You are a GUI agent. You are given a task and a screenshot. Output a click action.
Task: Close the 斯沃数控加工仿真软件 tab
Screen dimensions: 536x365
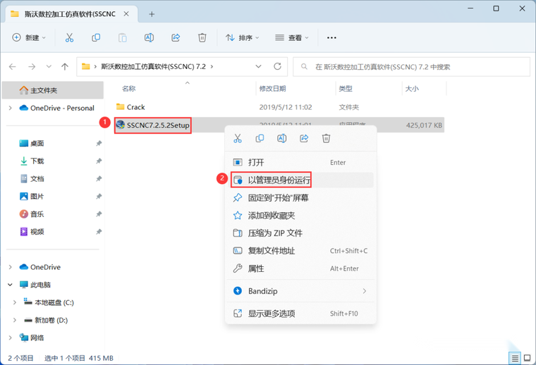126,13
